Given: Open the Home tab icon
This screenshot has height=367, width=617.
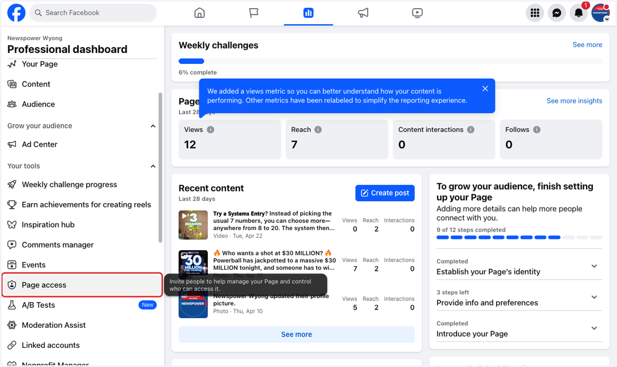Looking at the screenshot, I should click(x=199, y=13).
